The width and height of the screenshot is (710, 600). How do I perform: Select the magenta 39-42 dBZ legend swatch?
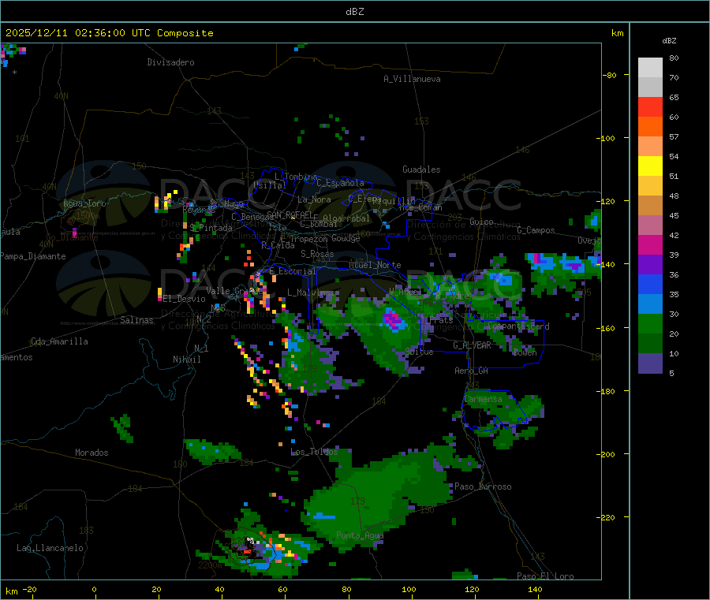[x=650, y=244]
